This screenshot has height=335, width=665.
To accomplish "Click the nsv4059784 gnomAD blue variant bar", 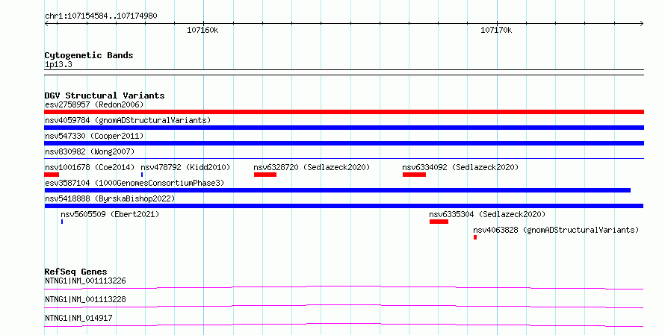I will [344, 128].
